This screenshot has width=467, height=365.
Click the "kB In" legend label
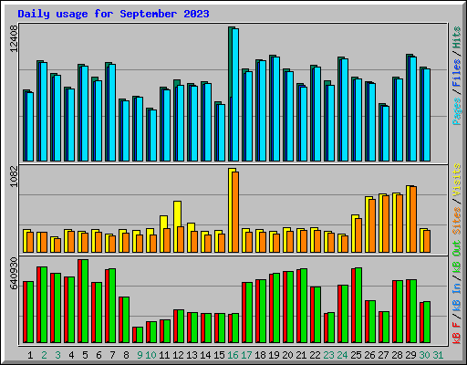pos(457,297)
